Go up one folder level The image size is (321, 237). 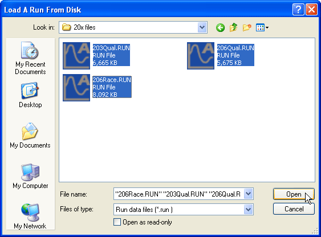click(233, 27)
